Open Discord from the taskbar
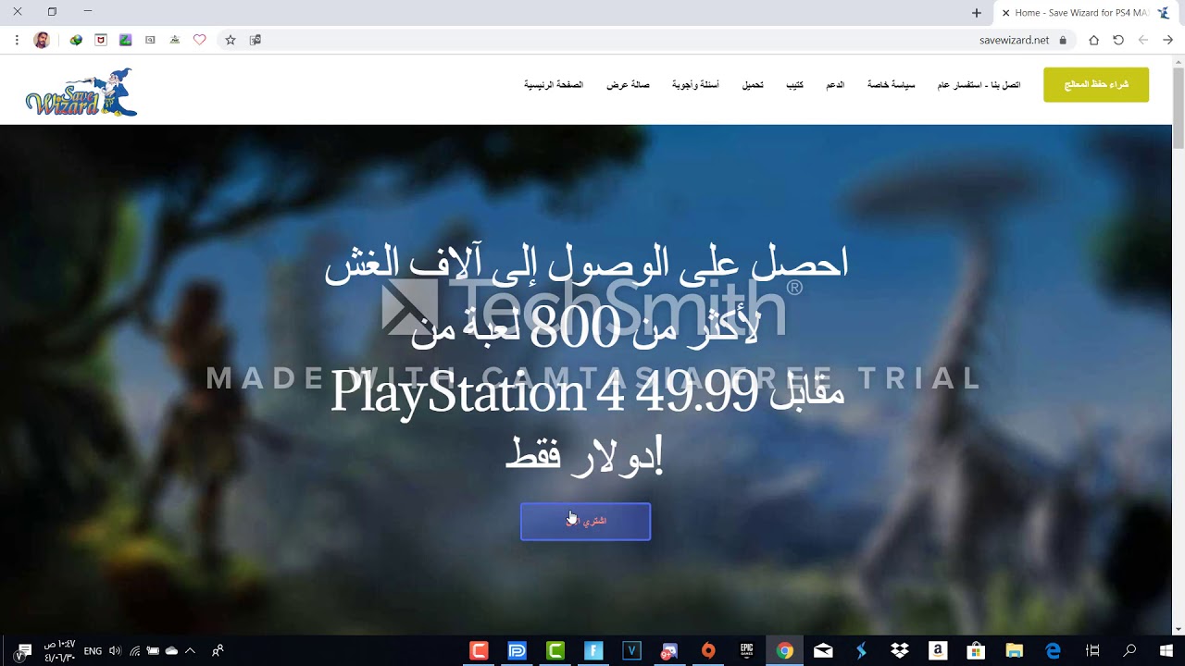This screenshot has height=666, width=1185. click(669, 651)
